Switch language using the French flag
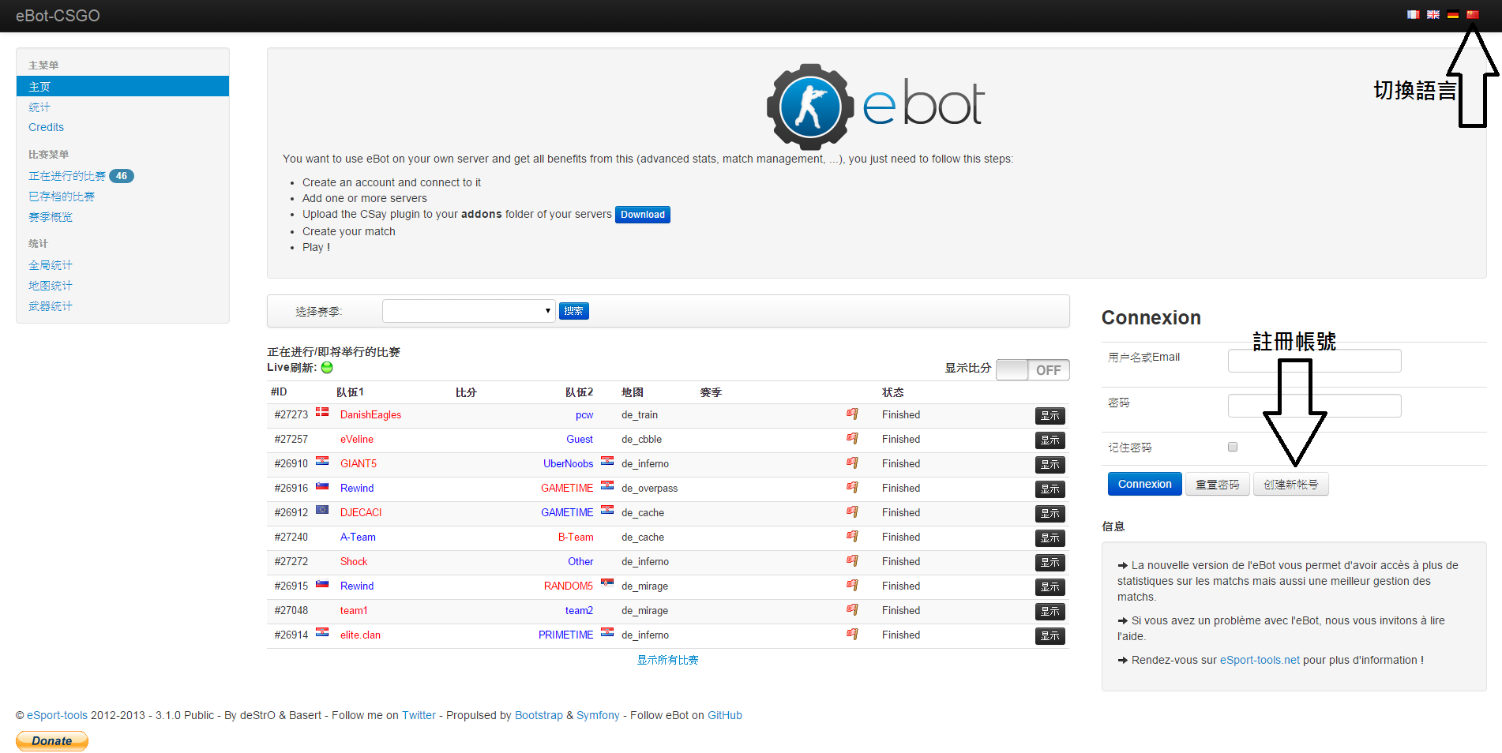Viewport: 1502px width, 753px height. (1413, 15)
